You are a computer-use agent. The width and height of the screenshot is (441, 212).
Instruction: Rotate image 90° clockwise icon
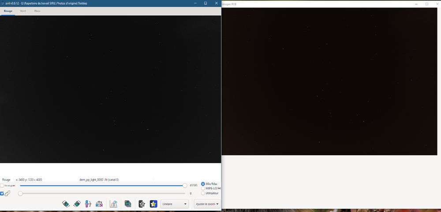[x=77, y=204]
